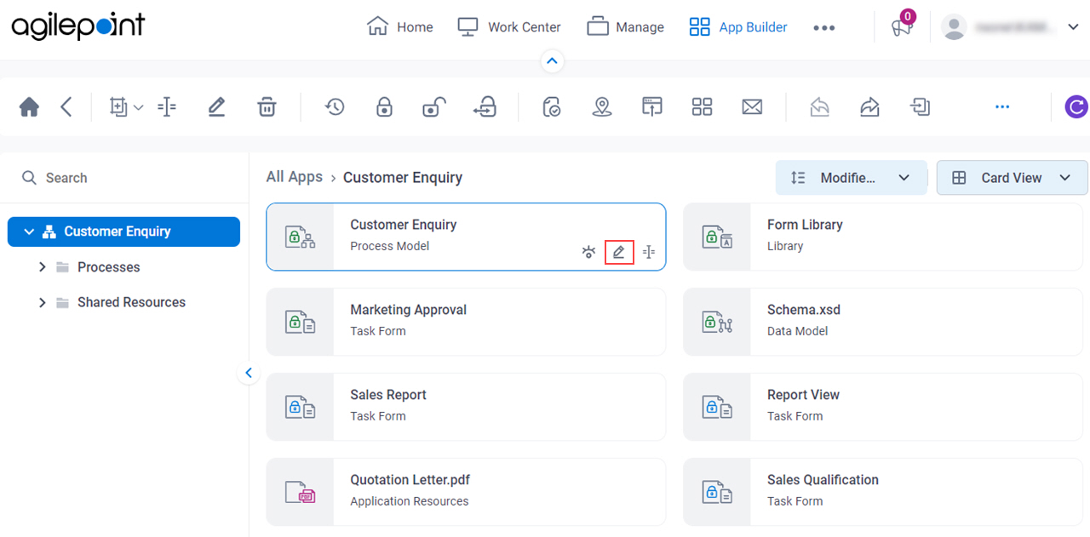Open the Schema.xsd data model

click(x=883, y=322)
